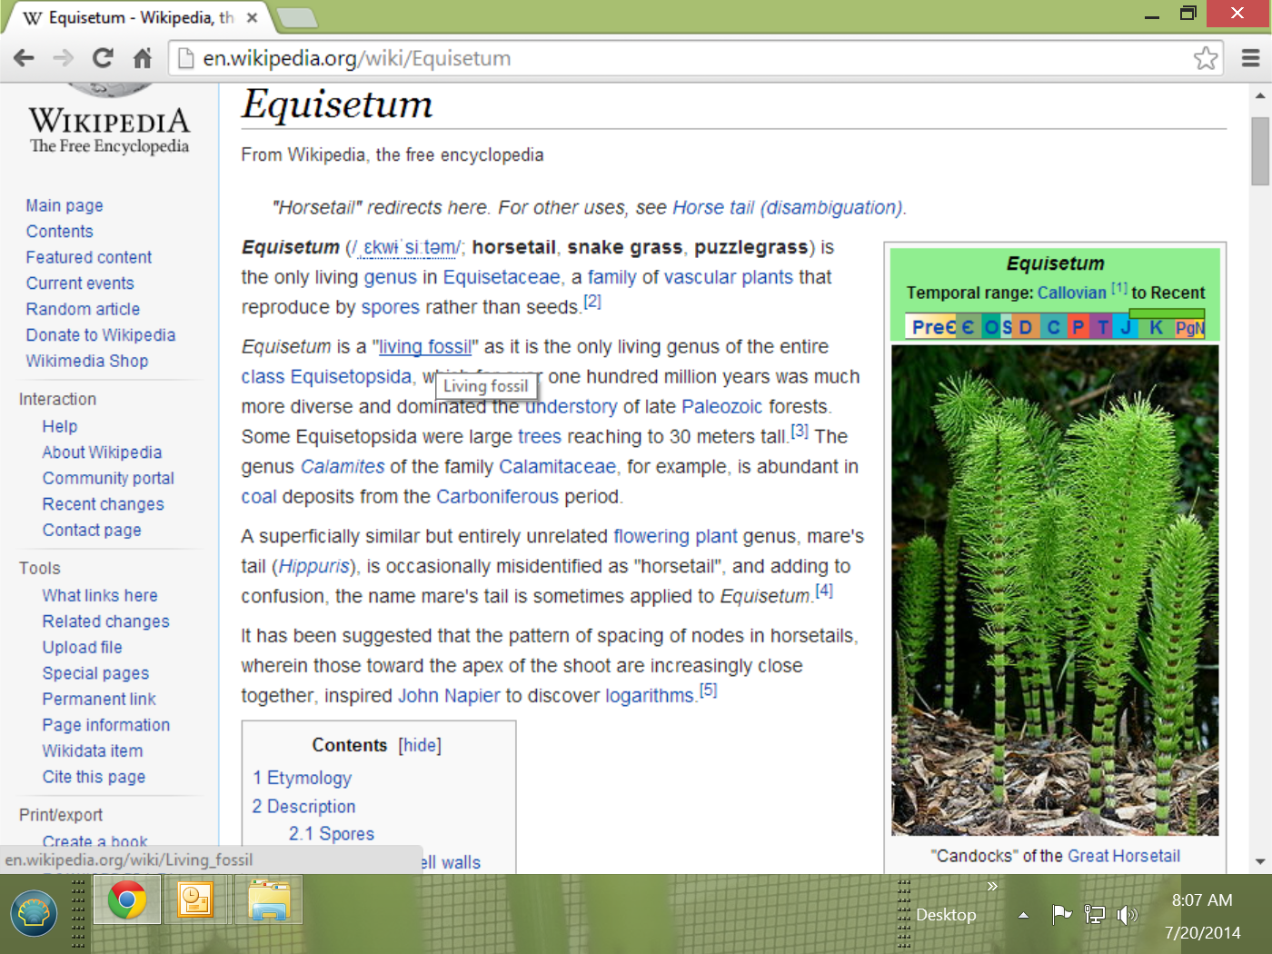Click Donate to Wikipedia

pyautogui.click(x=101, y=335)
